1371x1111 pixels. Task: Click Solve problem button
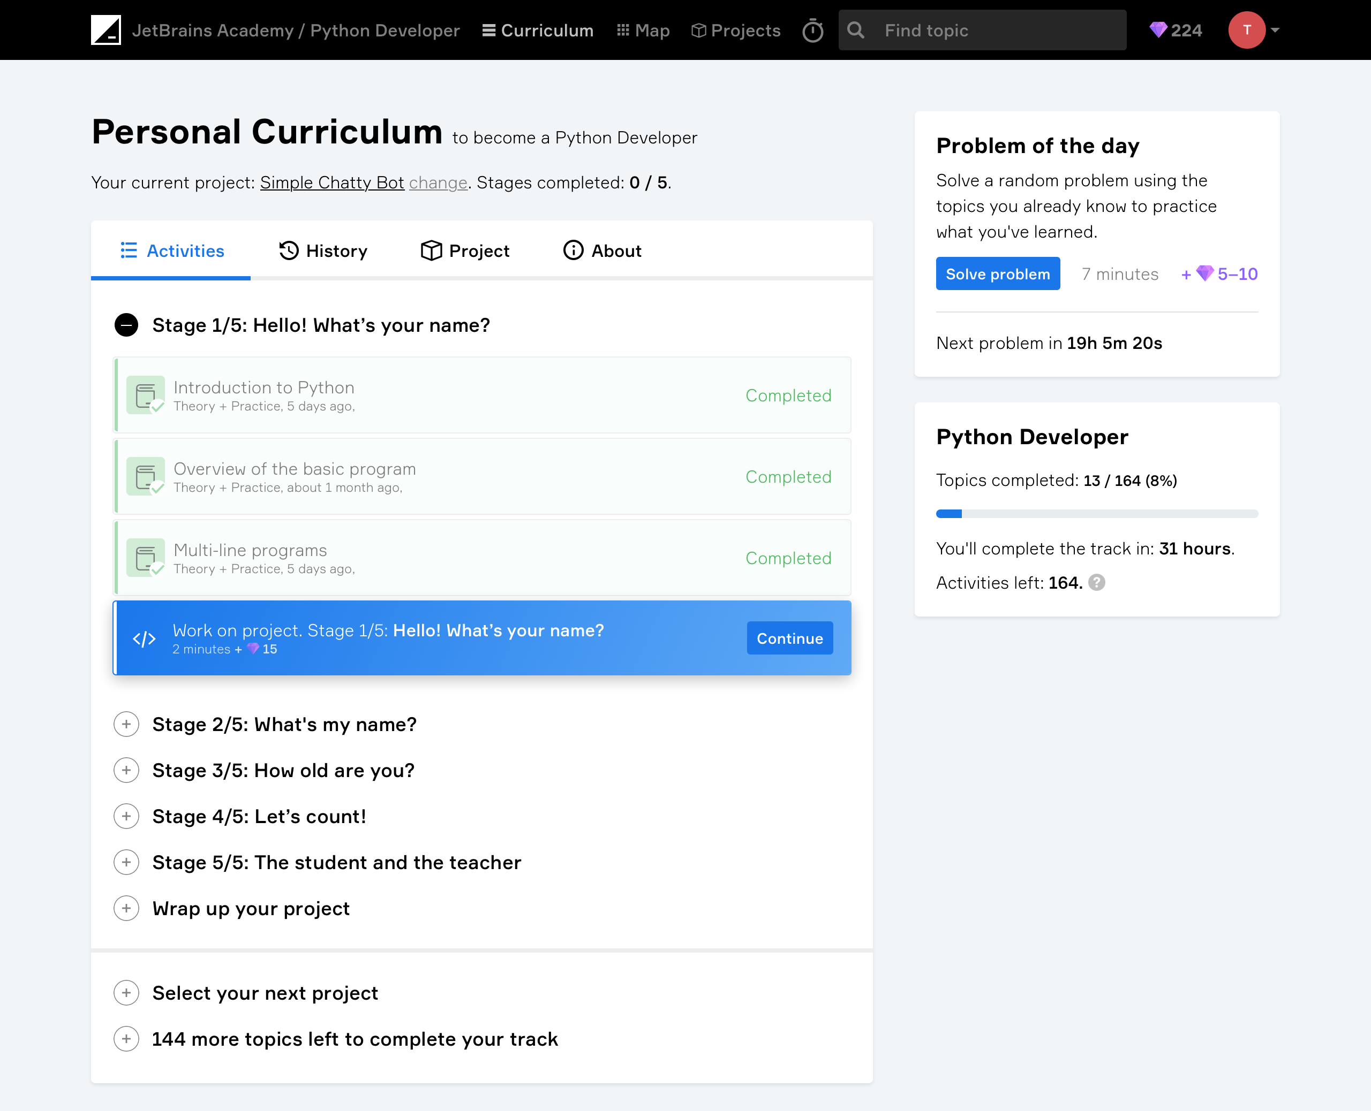click(x=996, y=273)
